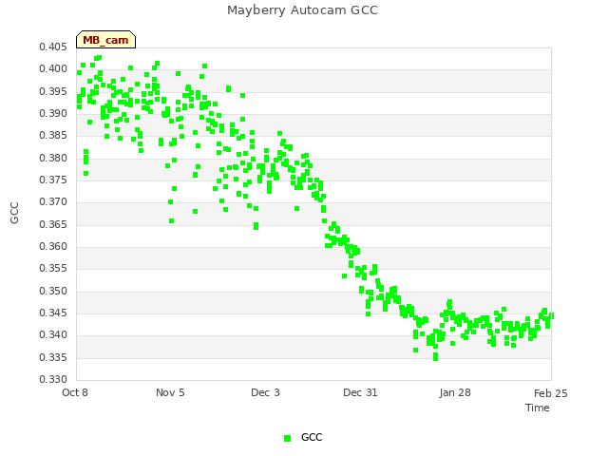
Task: Select the Jan 28 x-axis label
Action: (455, 392)
